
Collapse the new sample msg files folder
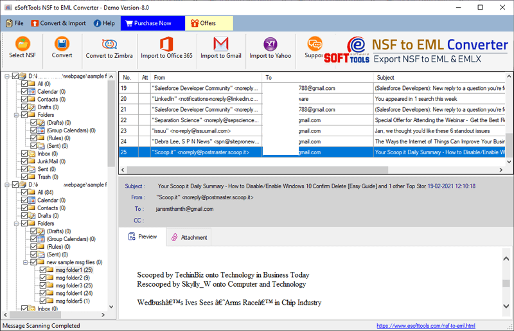pyautogui.click(x=25, y=262)
